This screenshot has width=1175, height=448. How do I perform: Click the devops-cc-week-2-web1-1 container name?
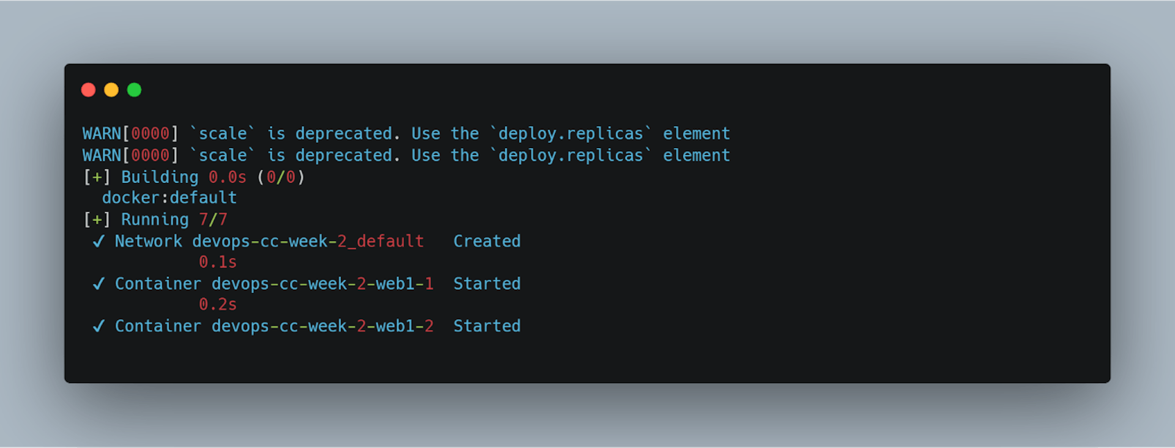point(323,284)
